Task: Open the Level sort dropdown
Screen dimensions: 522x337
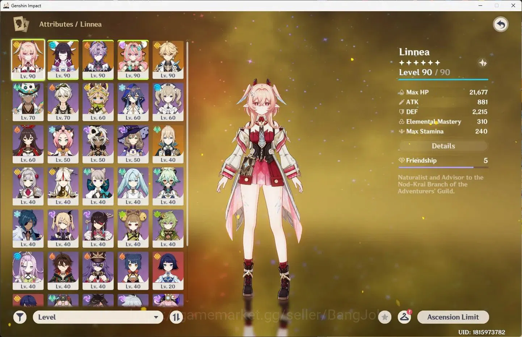Action: (98, 317)
